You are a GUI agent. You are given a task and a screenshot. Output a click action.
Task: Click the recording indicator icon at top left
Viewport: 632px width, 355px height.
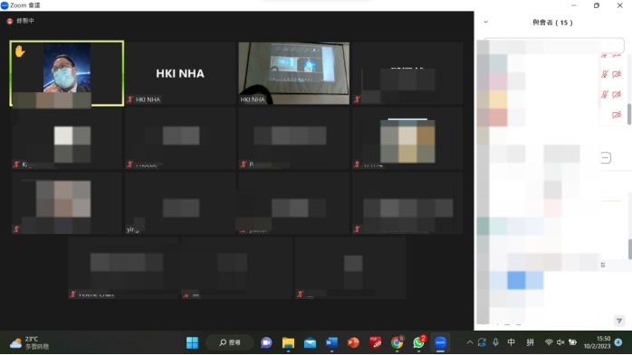10,21
